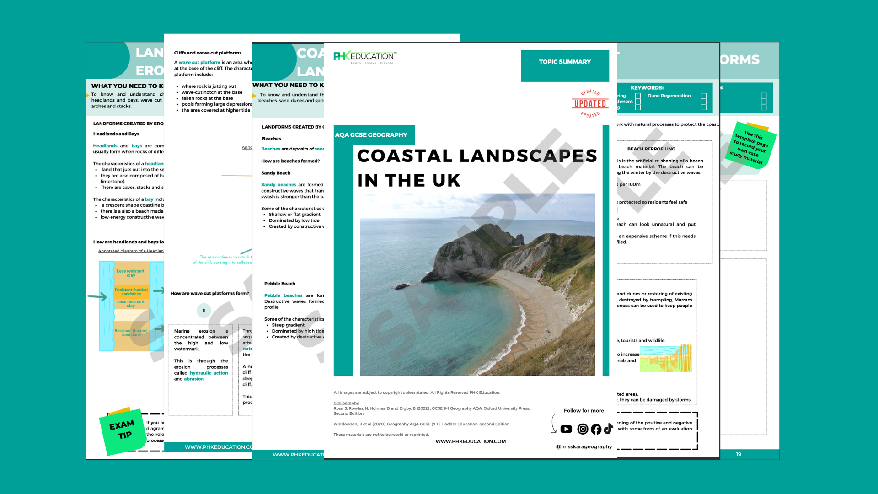Click the 'Follow for more' text

(584, 411)
